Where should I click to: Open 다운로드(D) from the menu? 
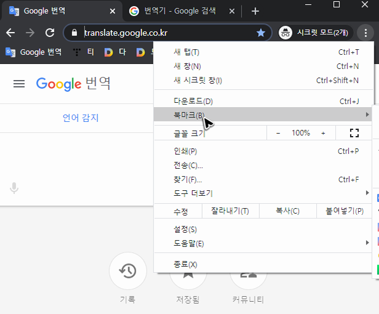click(263, 101)
